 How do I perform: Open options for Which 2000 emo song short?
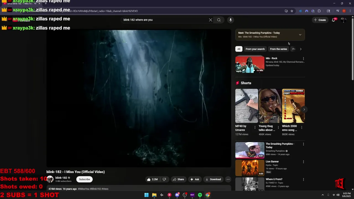tap(302, 127)
